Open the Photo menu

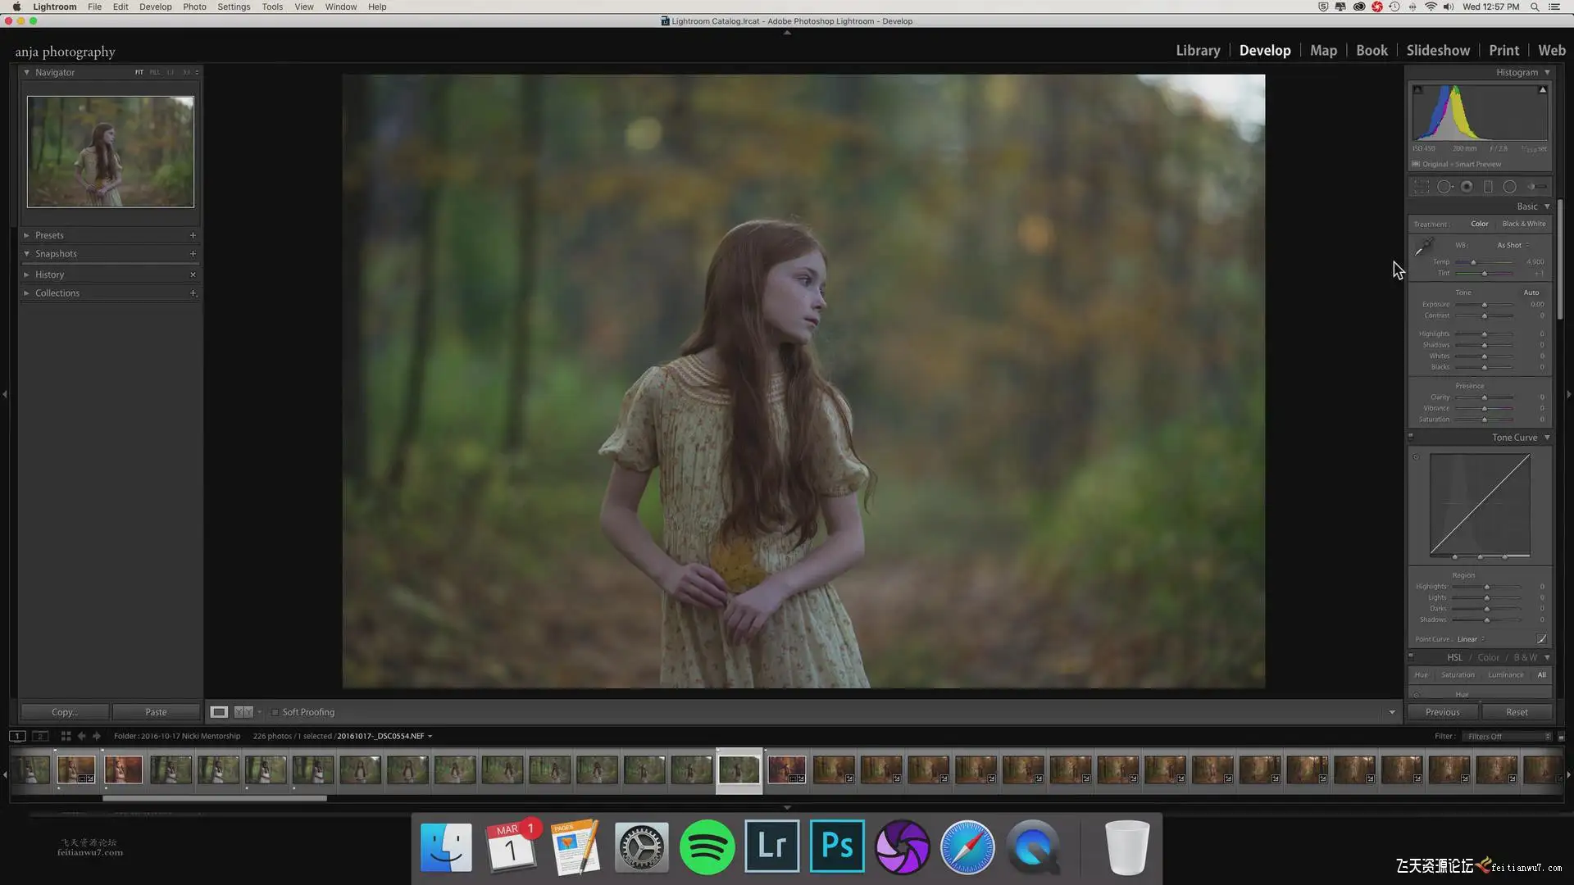(x=194, y=7)
